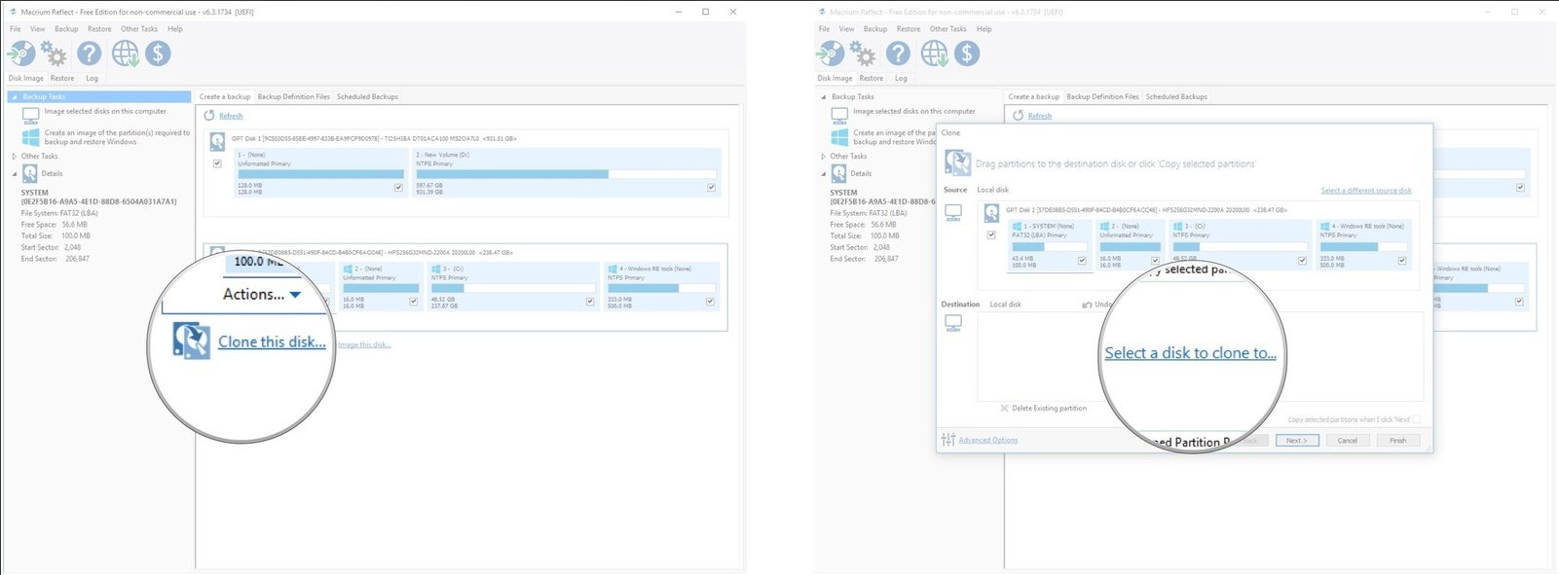The image size is (1559, 575).
Task: Click monitor icon beside 'Image selected disks', Disk 1 window
Action: (x=30, y=115)
